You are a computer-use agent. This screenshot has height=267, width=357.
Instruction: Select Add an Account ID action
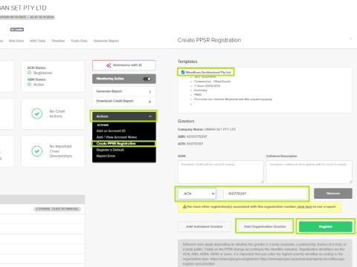click(x=111, y=131)
